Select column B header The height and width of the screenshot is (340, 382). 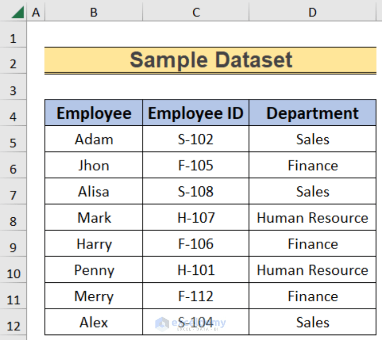(94, 12)
